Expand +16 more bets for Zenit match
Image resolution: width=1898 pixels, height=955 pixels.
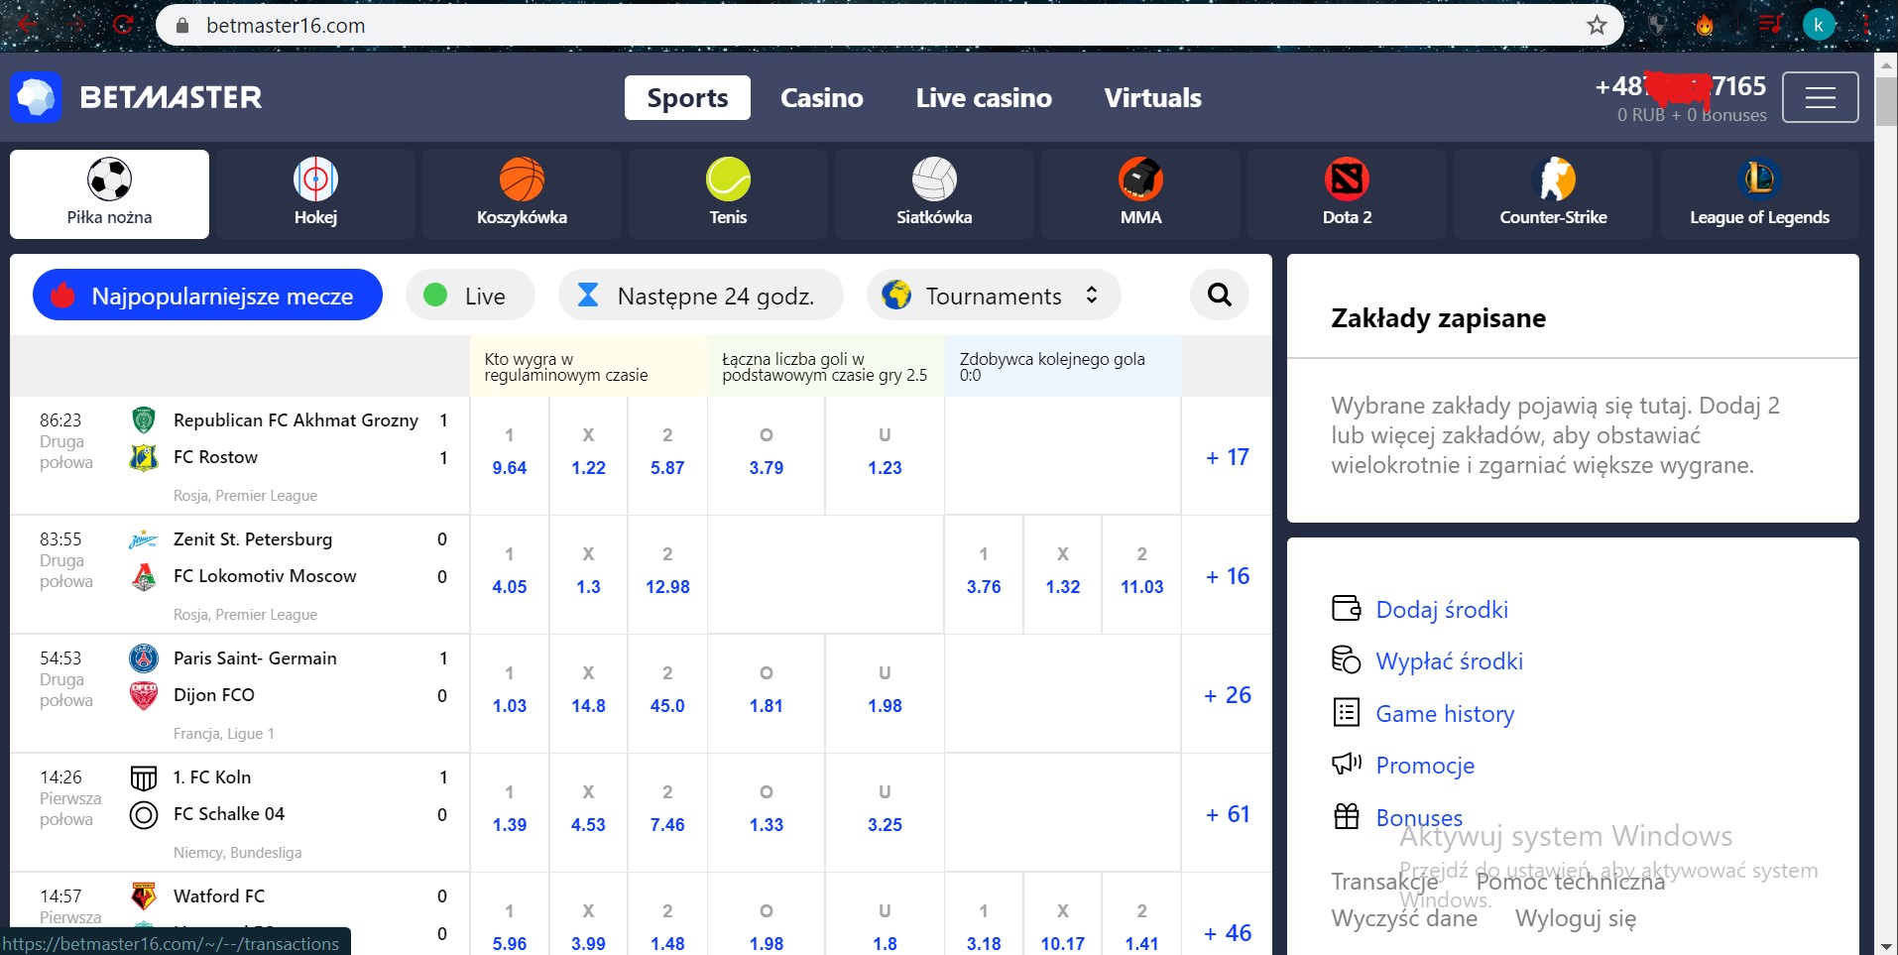click(1227, 576)
